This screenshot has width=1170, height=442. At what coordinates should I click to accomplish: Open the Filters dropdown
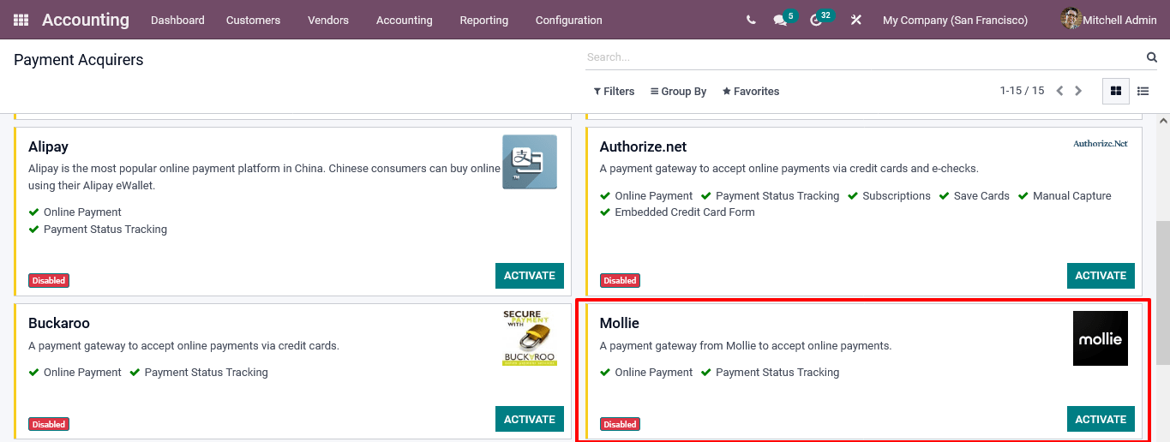tap(614, 92)
